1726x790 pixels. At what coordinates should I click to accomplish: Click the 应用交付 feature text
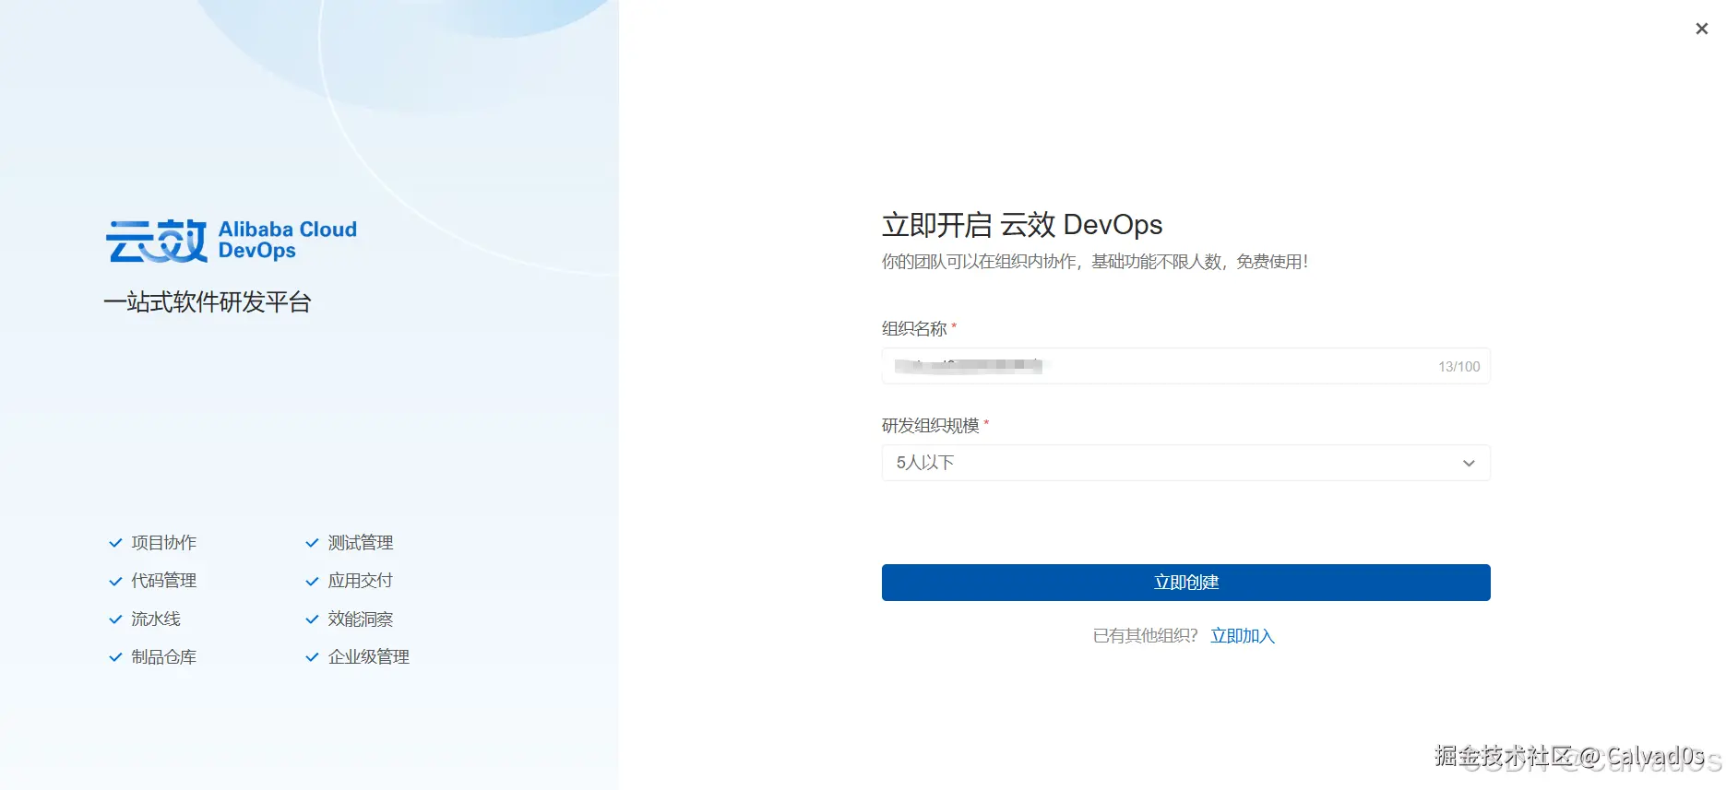361,581
